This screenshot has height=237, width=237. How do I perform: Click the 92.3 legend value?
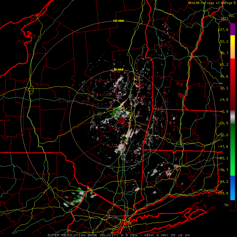click(x=224, y=41)
